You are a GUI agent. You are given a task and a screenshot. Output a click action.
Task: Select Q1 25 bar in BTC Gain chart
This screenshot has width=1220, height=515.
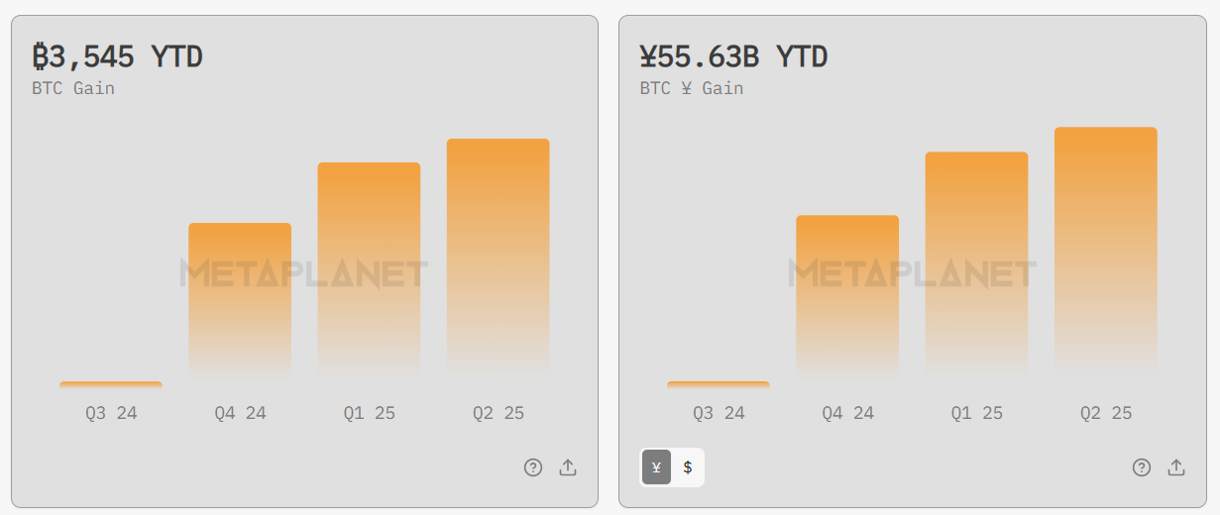point(369,267)
